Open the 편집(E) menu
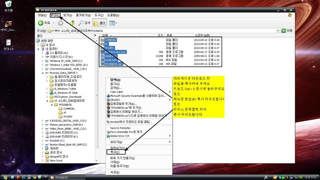This screenshot has height=180, width=320. (x=55, y=15)
